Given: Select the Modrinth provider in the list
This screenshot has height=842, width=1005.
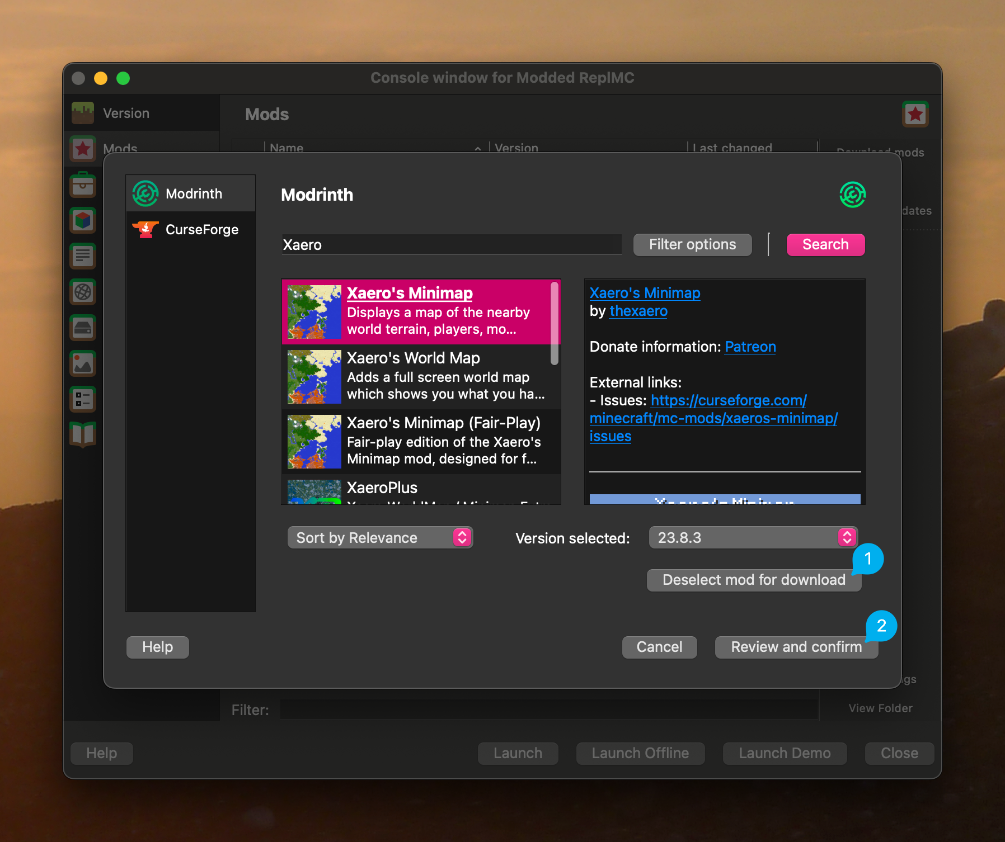Looking at the screenshot, I should [191, 194].
